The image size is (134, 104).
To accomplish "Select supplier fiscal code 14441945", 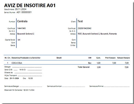I will point(22,28).
